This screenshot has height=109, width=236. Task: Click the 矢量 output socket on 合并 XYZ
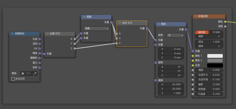pos(147,28)
